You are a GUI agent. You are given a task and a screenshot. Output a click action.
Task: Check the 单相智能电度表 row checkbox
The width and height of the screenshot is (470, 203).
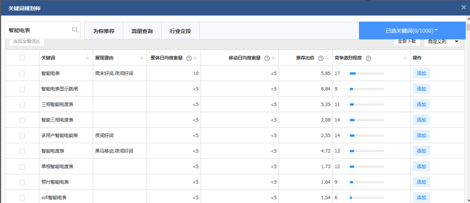click(22, 167)
